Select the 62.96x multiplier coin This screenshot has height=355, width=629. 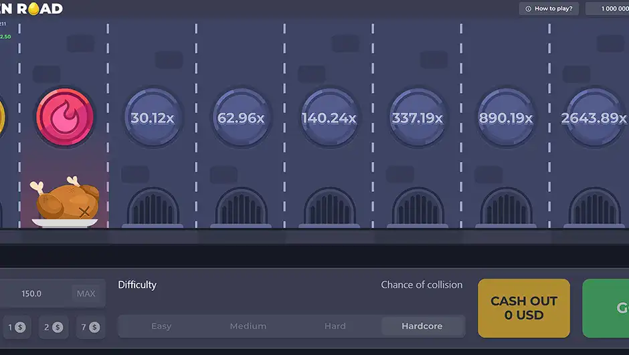241,118
